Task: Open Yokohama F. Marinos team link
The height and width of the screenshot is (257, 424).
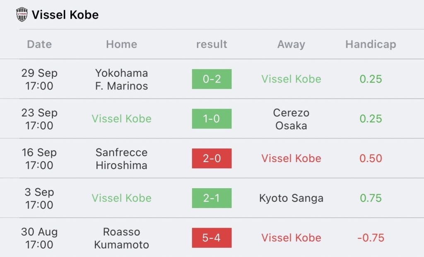Action: (x=121, y=79)
